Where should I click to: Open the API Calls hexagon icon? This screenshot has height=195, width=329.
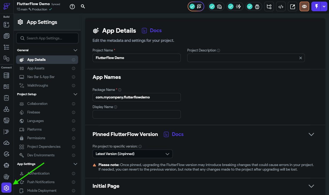pyautogui.click(x=6, y=109)
